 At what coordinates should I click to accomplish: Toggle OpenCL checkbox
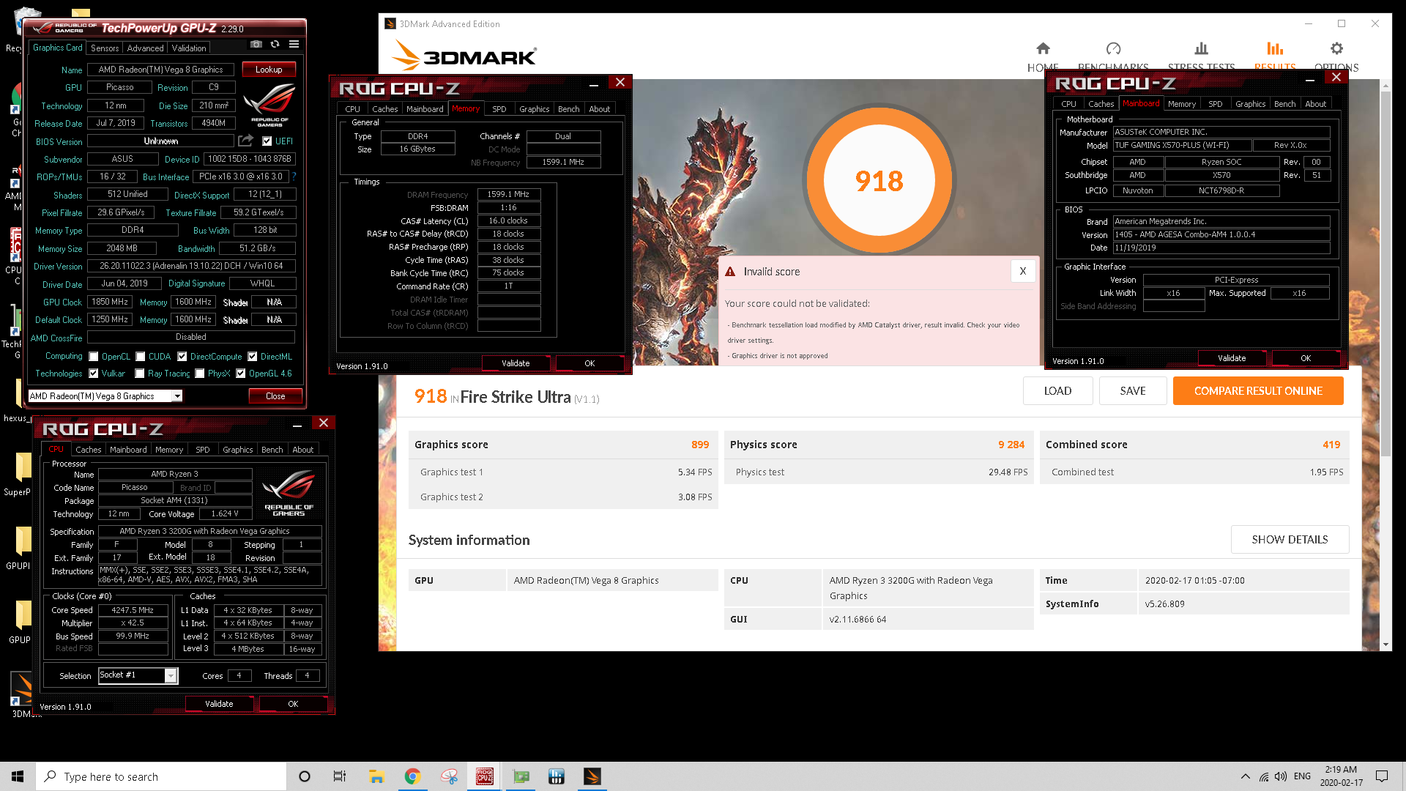click(93, 357)
